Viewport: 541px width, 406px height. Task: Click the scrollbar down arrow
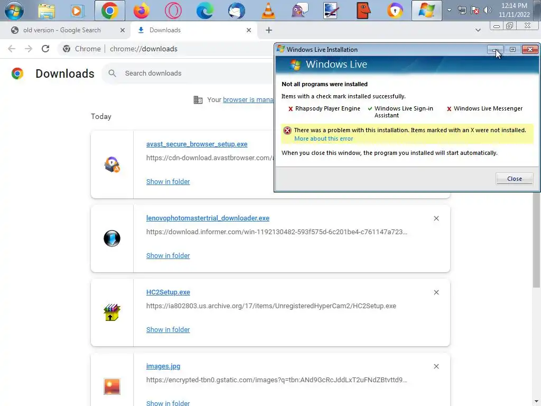(536, 402)
